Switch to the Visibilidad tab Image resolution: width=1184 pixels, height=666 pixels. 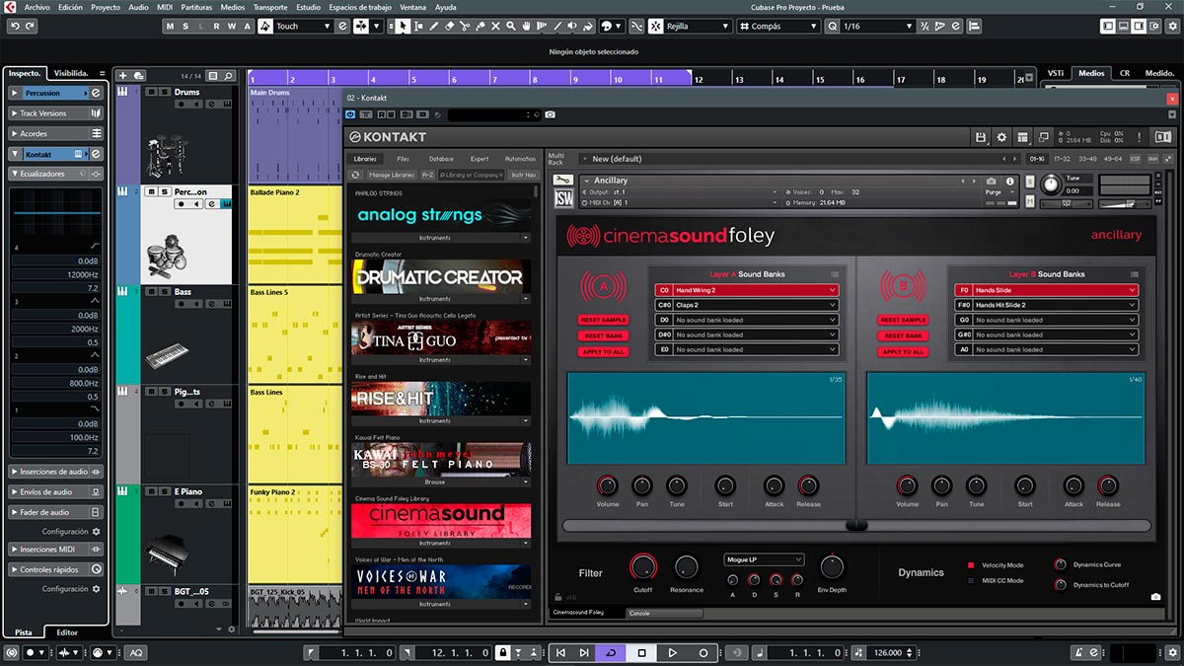[x=71, y=73]
